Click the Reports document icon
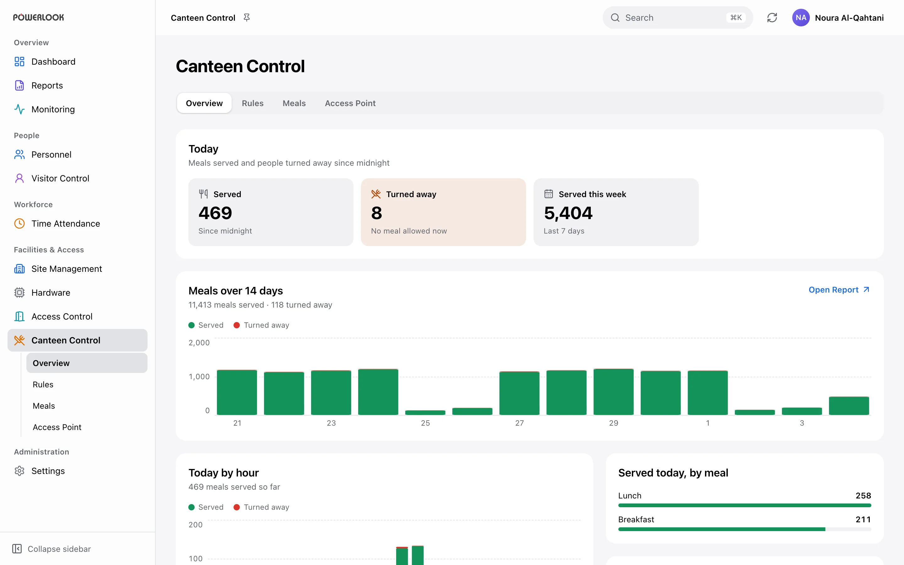 [x=19, y=86]
